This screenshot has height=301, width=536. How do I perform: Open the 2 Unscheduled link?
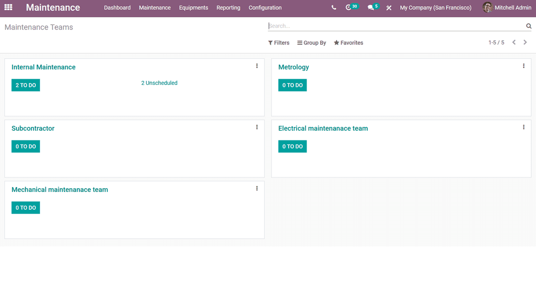pyautogui.click(x=159, y=83)
